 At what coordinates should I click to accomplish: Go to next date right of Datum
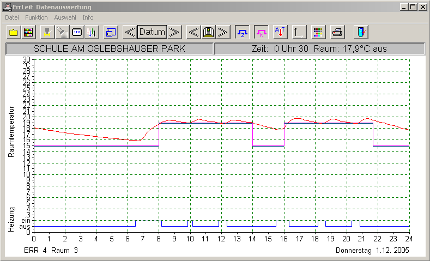pos(174,32)
